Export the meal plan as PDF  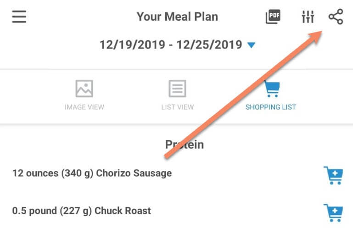pyautogui.click(x=273, y=17)
